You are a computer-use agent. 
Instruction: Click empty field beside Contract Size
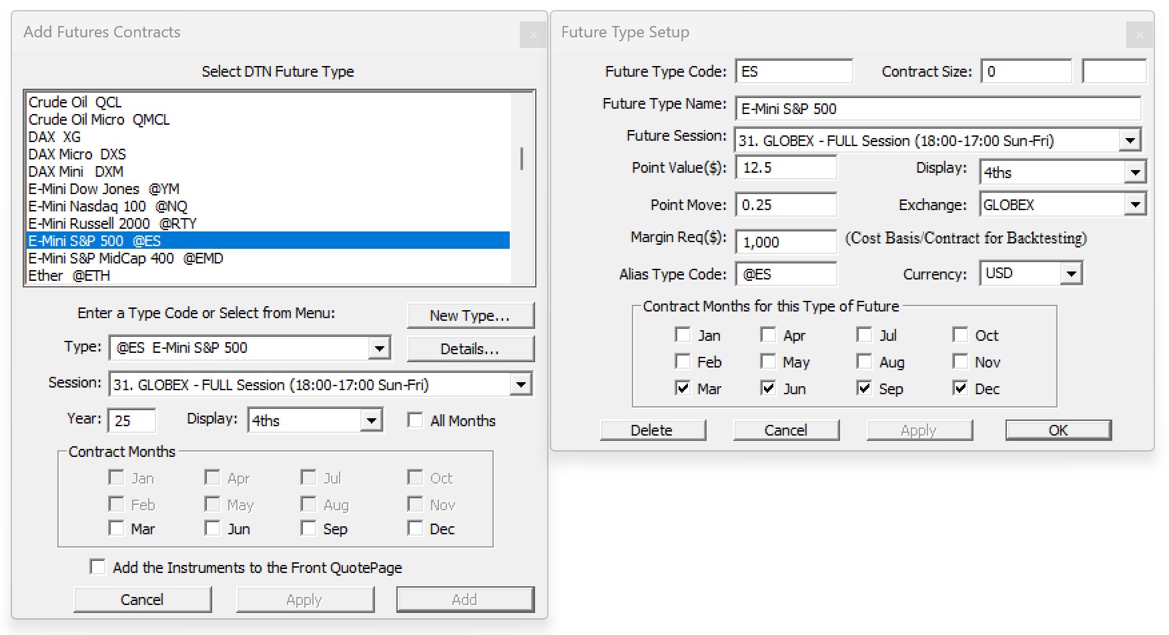[x=1114, y=71]
